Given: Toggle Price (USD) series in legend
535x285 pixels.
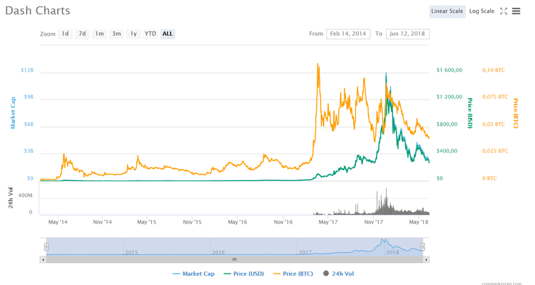Looking at the screenshot, I should 244,274.
